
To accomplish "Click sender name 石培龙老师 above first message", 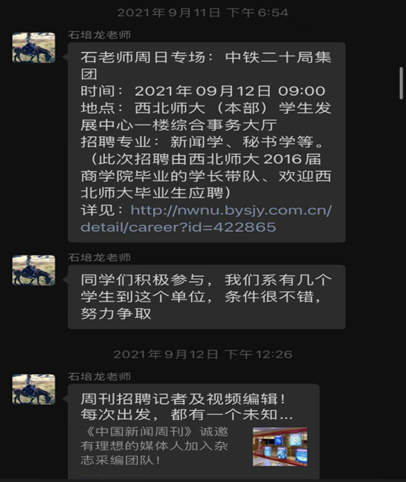I will point(100,35).
